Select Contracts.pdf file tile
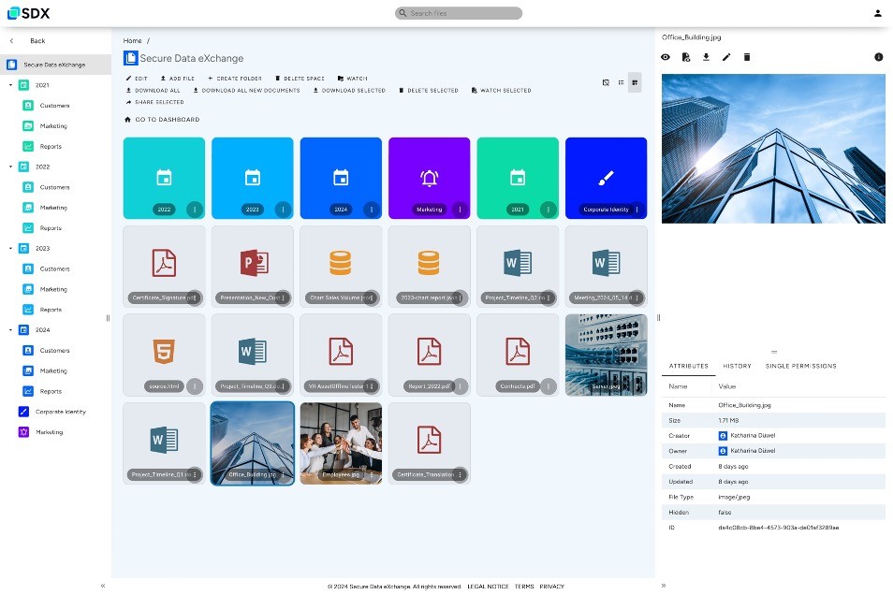Viewport: 893px width, 595px height. coord(518,355)
